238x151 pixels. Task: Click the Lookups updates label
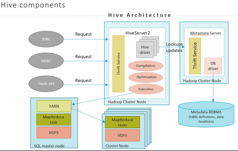174,47
